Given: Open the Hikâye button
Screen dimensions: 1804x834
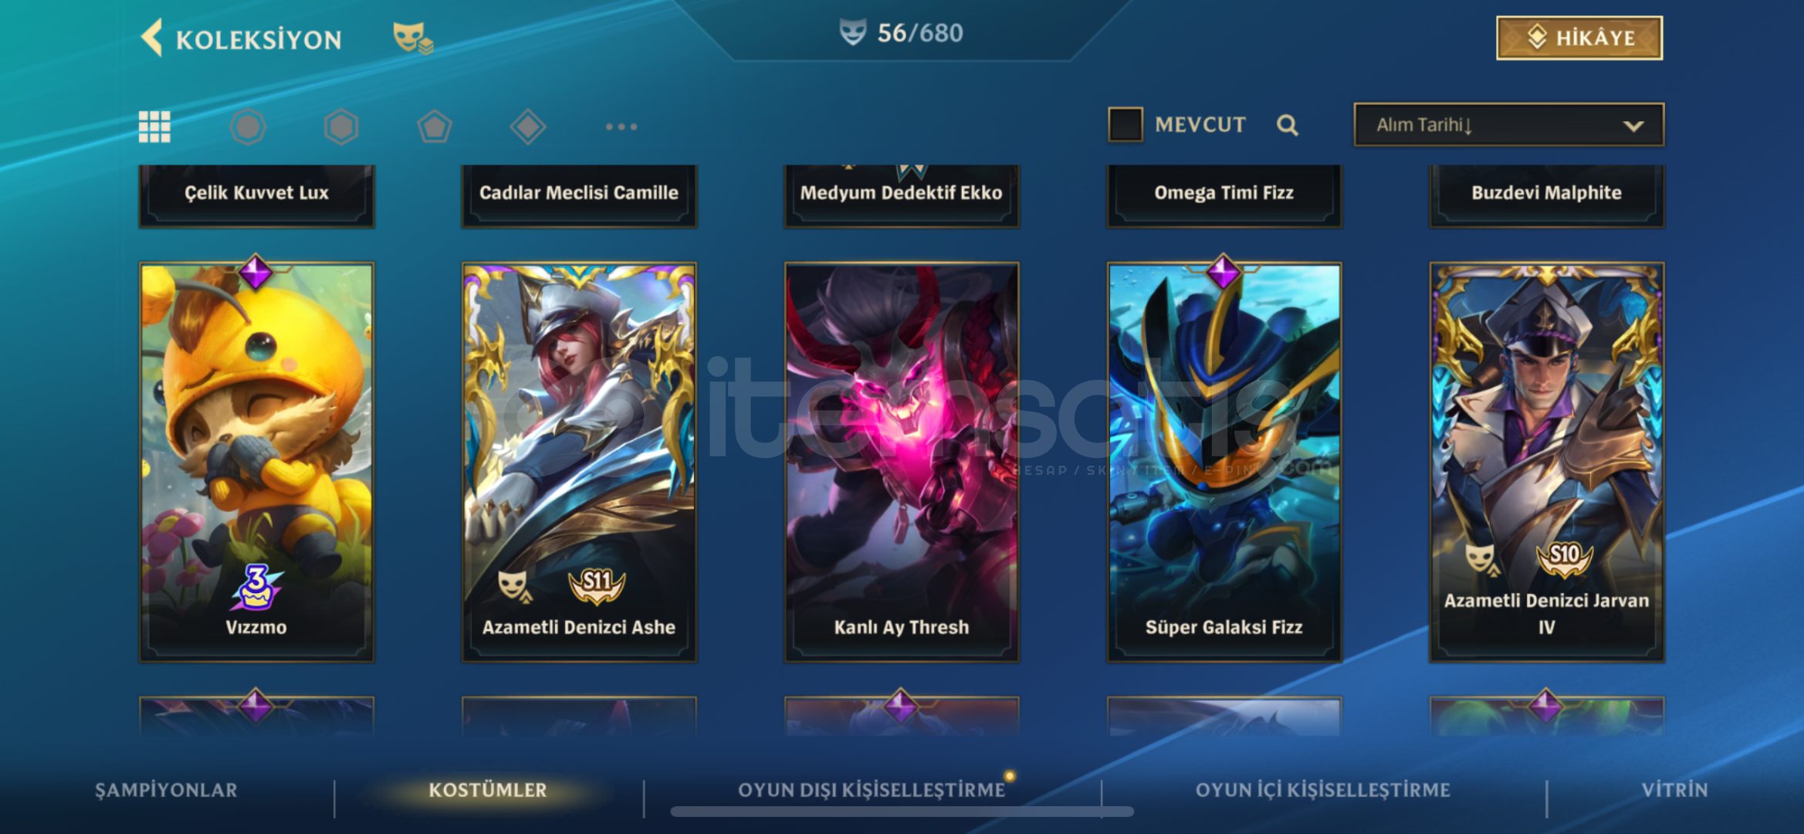Looking at the screenshot, I should [1579, 38].
